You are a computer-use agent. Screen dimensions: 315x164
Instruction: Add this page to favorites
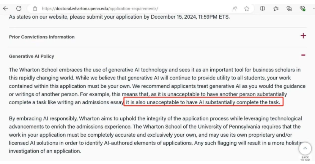[x=247, y=8]
